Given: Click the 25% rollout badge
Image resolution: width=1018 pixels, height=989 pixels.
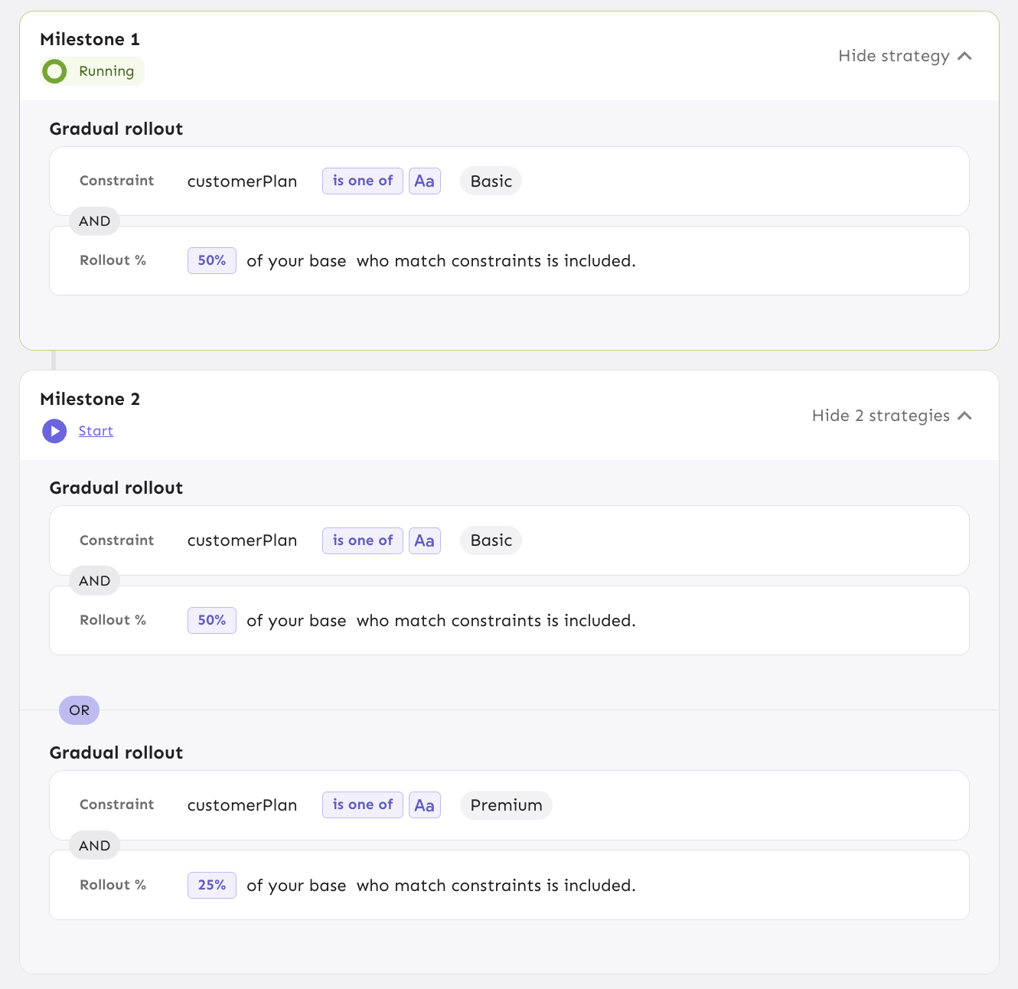Looking at the screenshot, I should (212, 886).
